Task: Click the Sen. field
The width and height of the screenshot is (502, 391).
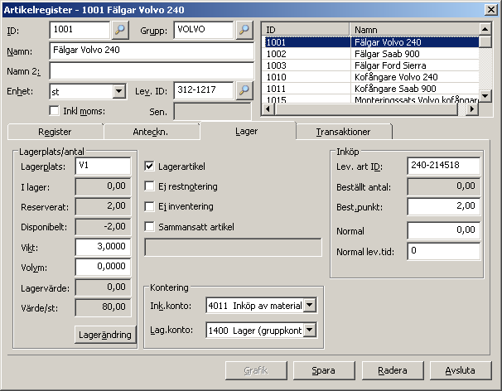Action: [213, 112]
